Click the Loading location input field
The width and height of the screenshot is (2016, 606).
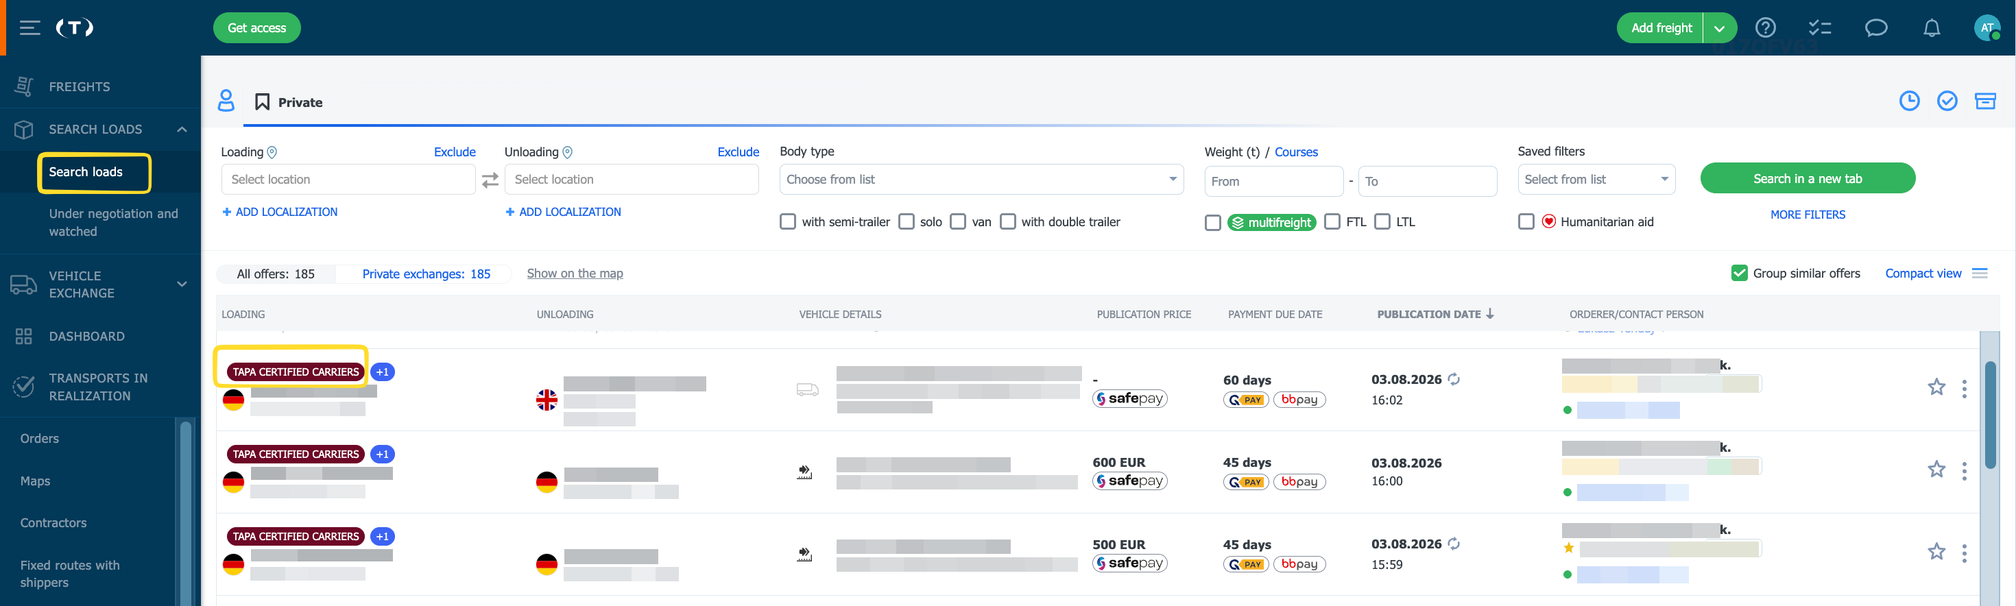tap(348, 180)
